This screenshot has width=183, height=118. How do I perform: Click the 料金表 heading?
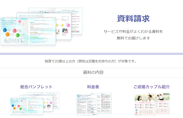click(93, 87)
